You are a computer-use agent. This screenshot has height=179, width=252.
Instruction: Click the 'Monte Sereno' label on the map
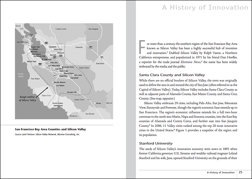point(60,82)
